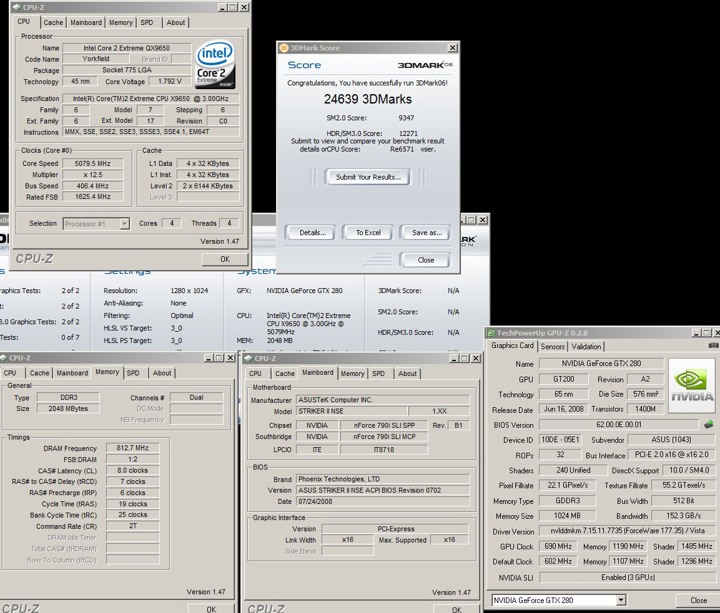The image size is (720, 613).
Task: Click the NVIDIA logo in GPU-Z
Action: click(x=692, y=386)
